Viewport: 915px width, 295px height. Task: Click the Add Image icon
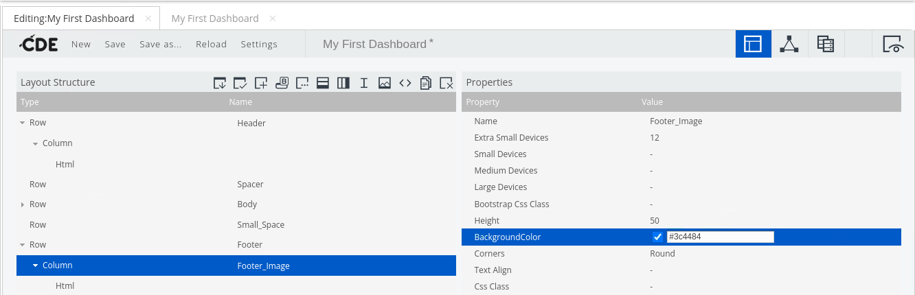385,83
